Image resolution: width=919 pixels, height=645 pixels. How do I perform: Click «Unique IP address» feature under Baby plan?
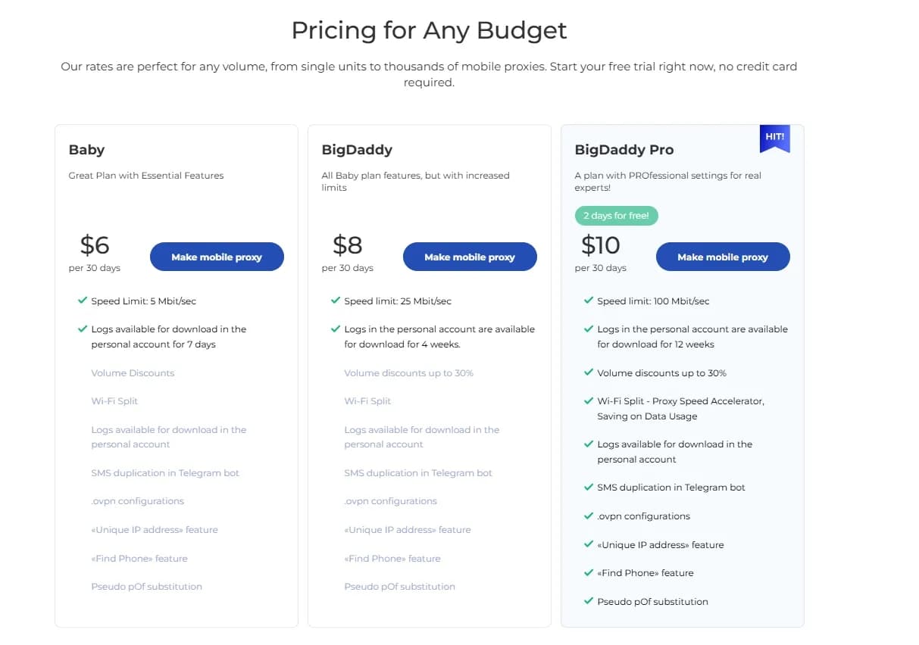tap(155, 529)
